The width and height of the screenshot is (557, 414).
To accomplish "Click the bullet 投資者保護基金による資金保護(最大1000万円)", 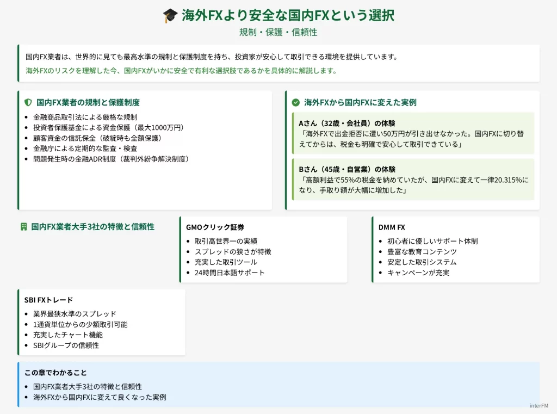I will 109,127.
